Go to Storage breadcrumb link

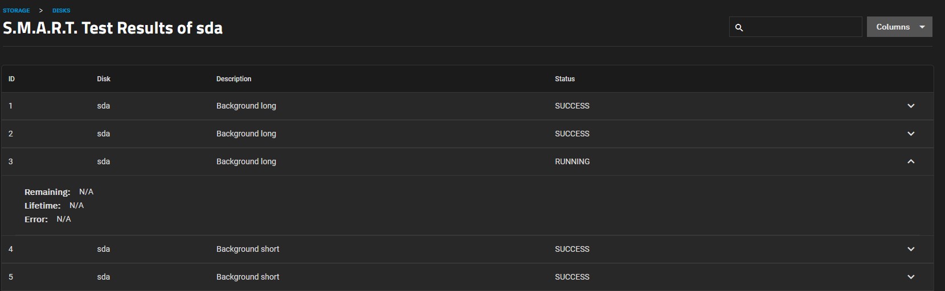16,10
